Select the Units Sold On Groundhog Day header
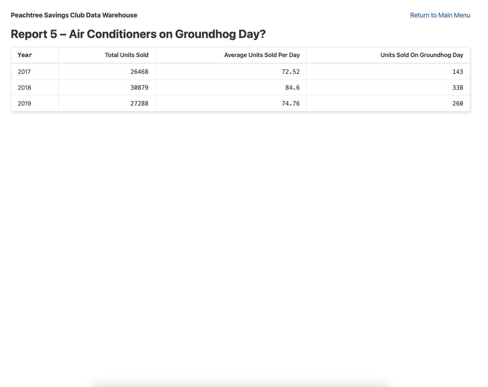488x387 pixels. pos(421,55)
